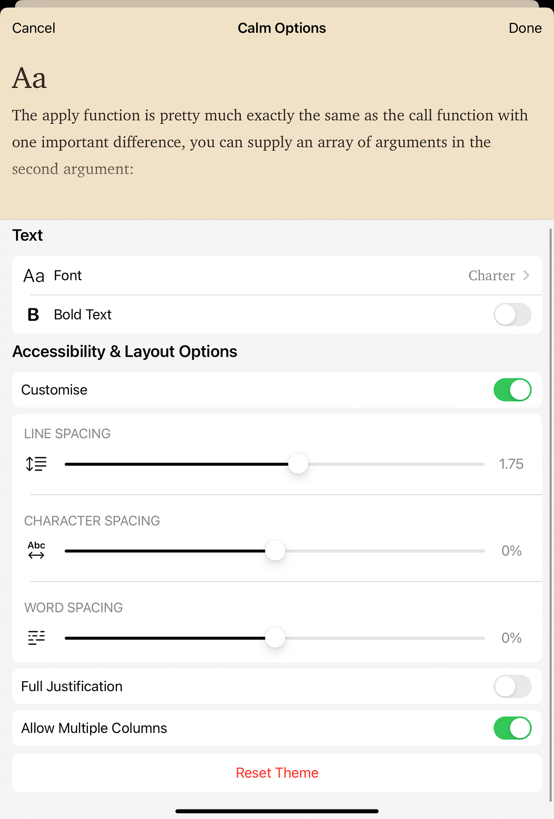Open the Font selection row

click(x=266, y=275)
